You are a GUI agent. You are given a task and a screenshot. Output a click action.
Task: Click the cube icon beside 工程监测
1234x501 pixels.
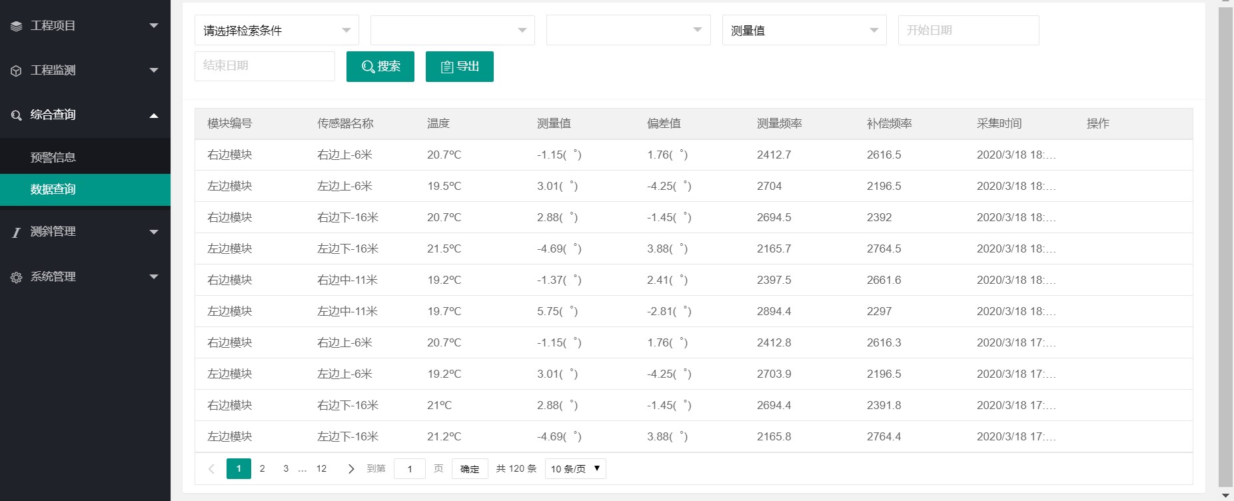17,71
